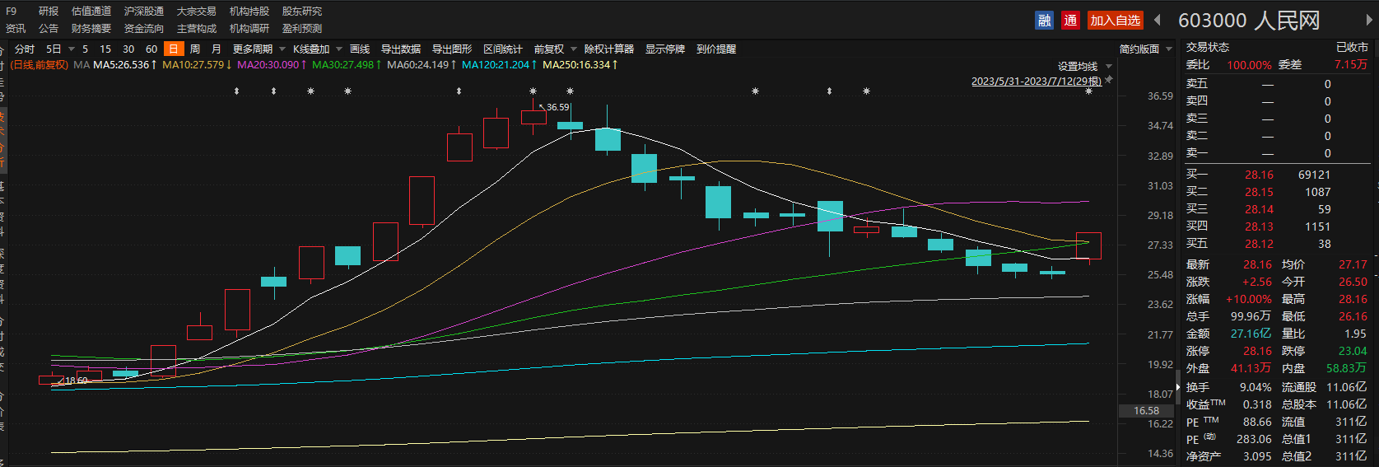This screenshot has width=1379, height=467.
Task: Switch to 60 minute period
Action: point(151,49)
